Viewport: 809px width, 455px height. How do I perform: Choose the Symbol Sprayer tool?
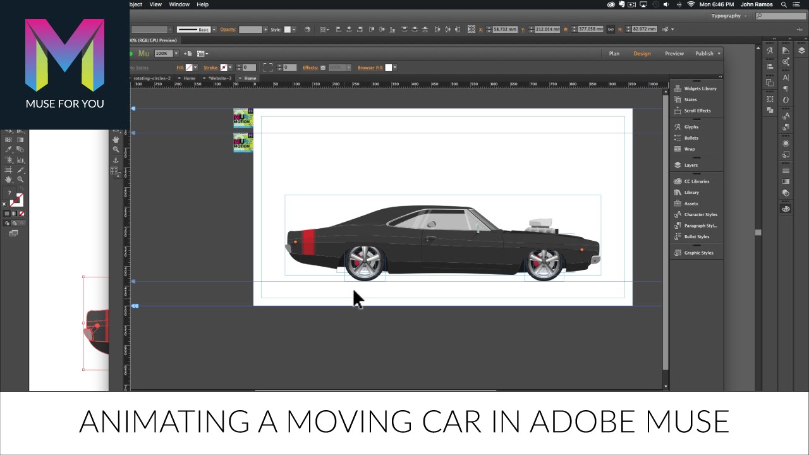pos(8,160)
